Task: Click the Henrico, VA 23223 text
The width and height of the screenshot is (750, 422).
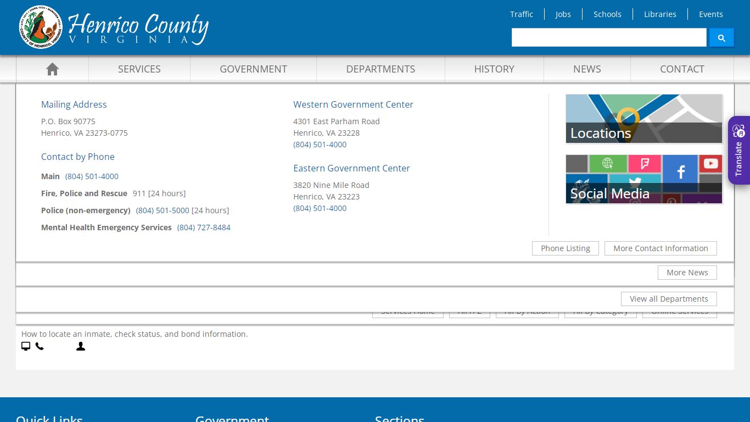Action: 327,197
